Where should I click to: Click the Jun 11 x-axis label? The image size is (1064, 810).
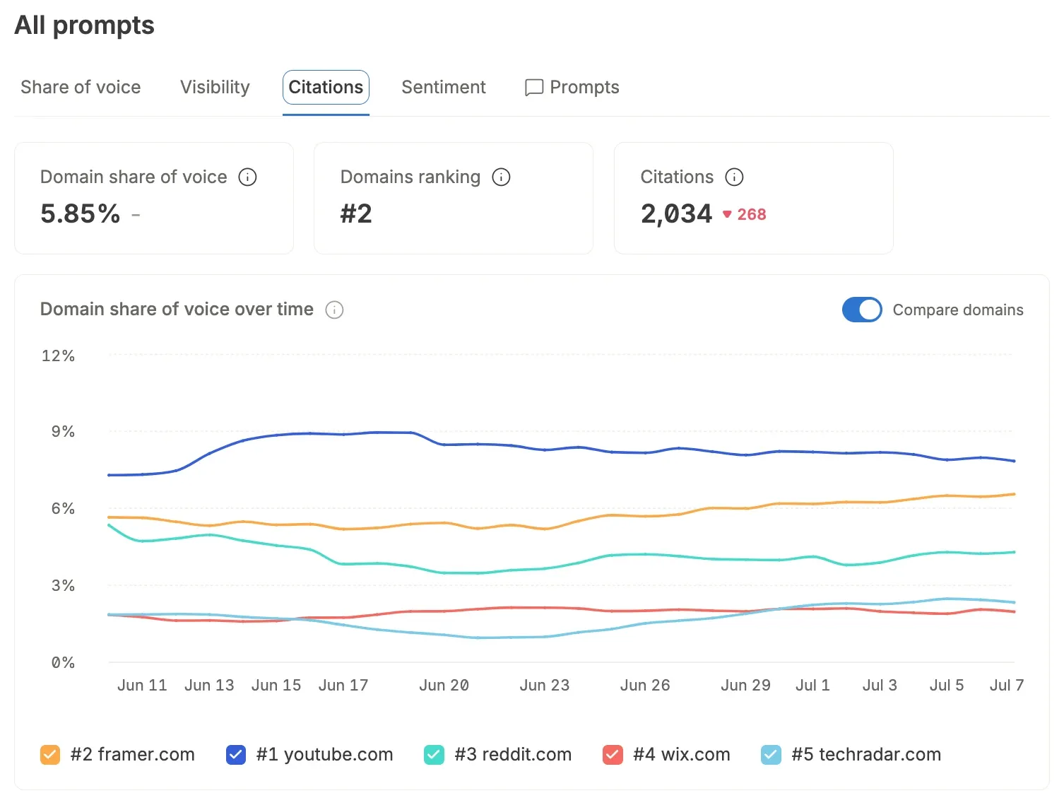coord(142,685)
